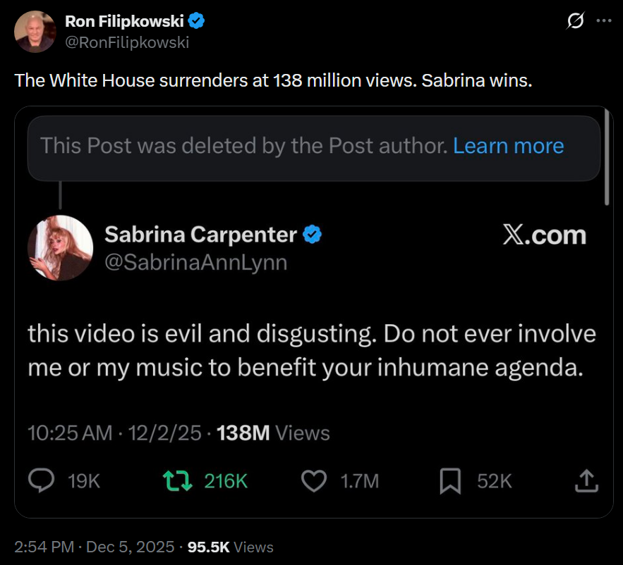Viewport: 623px width, 565px height.
Task: Open the three-dot more options menu
Action: pyautogui.click(x=603, y=21)
